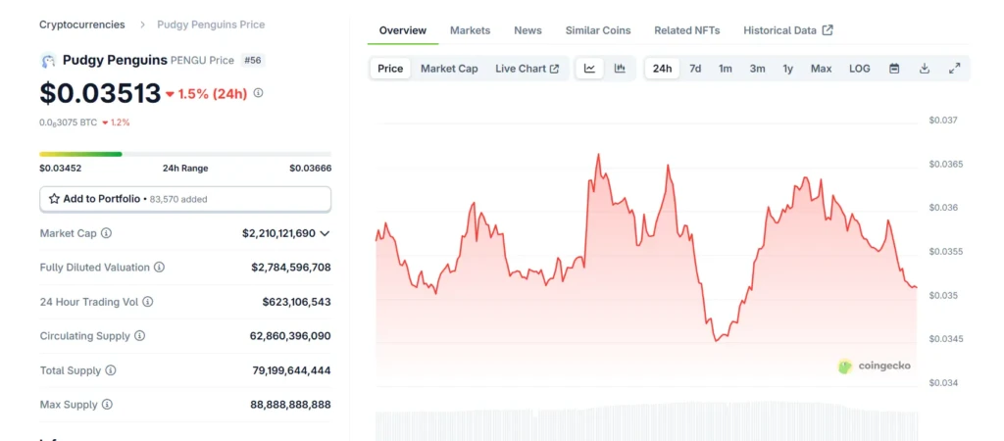The height and width of the screenshot is (441, 1004).
Task: Open the Markets tab
Action: [x=470, y=30]
